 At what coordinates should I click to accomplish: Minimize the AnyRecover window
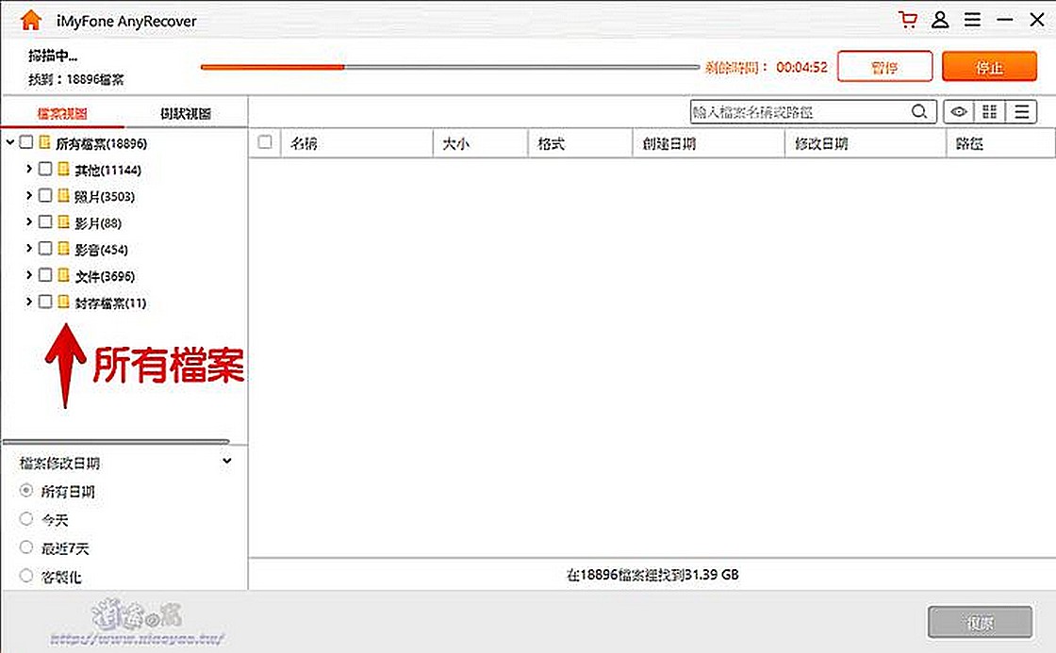(1005, 20)
